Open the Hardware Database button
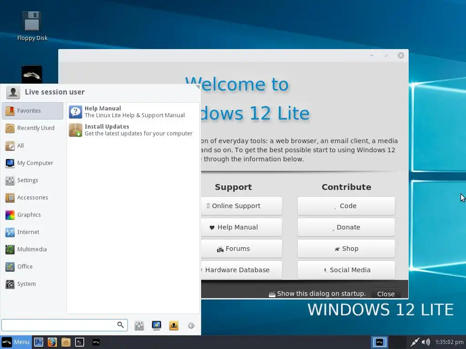 (241, 270)
